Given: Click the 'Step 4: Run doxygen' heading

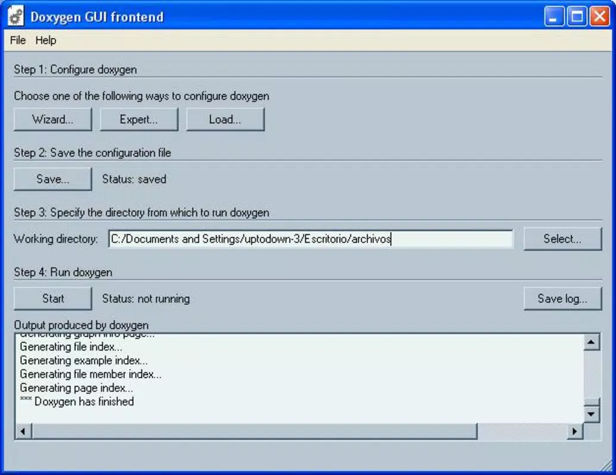Looking at the screenshot, I should pyautogui.click(x=63, y=272).
